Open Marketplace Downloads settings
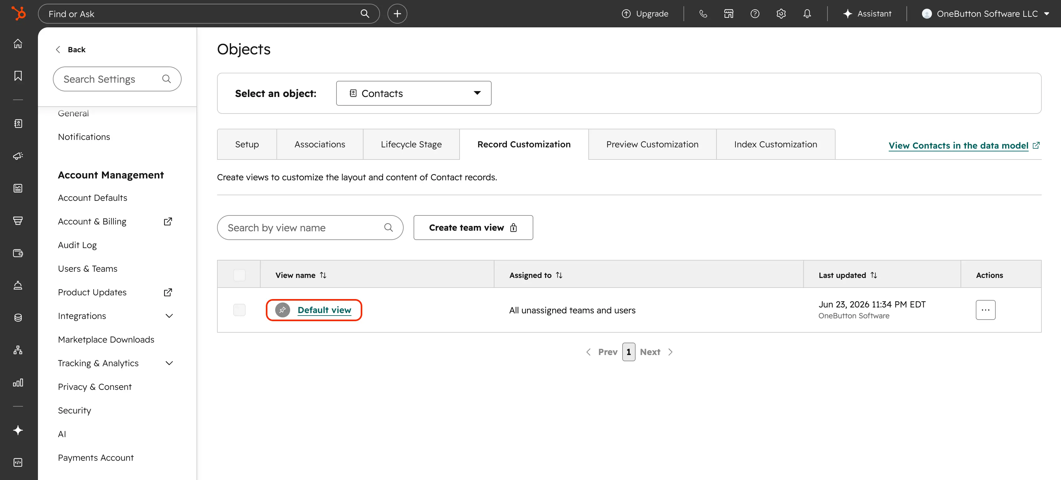1061x480 pixels. tap(106, 339)
